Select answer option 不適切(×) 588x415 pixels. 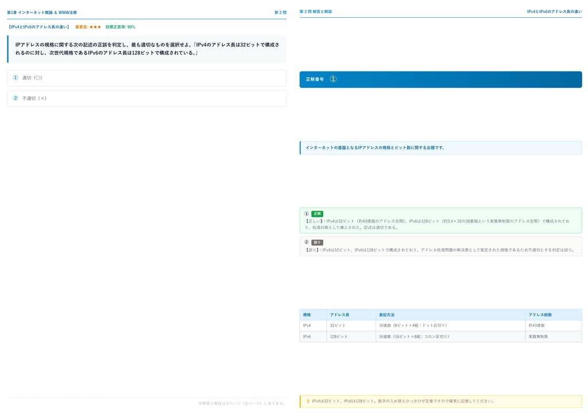click(146, 99)
